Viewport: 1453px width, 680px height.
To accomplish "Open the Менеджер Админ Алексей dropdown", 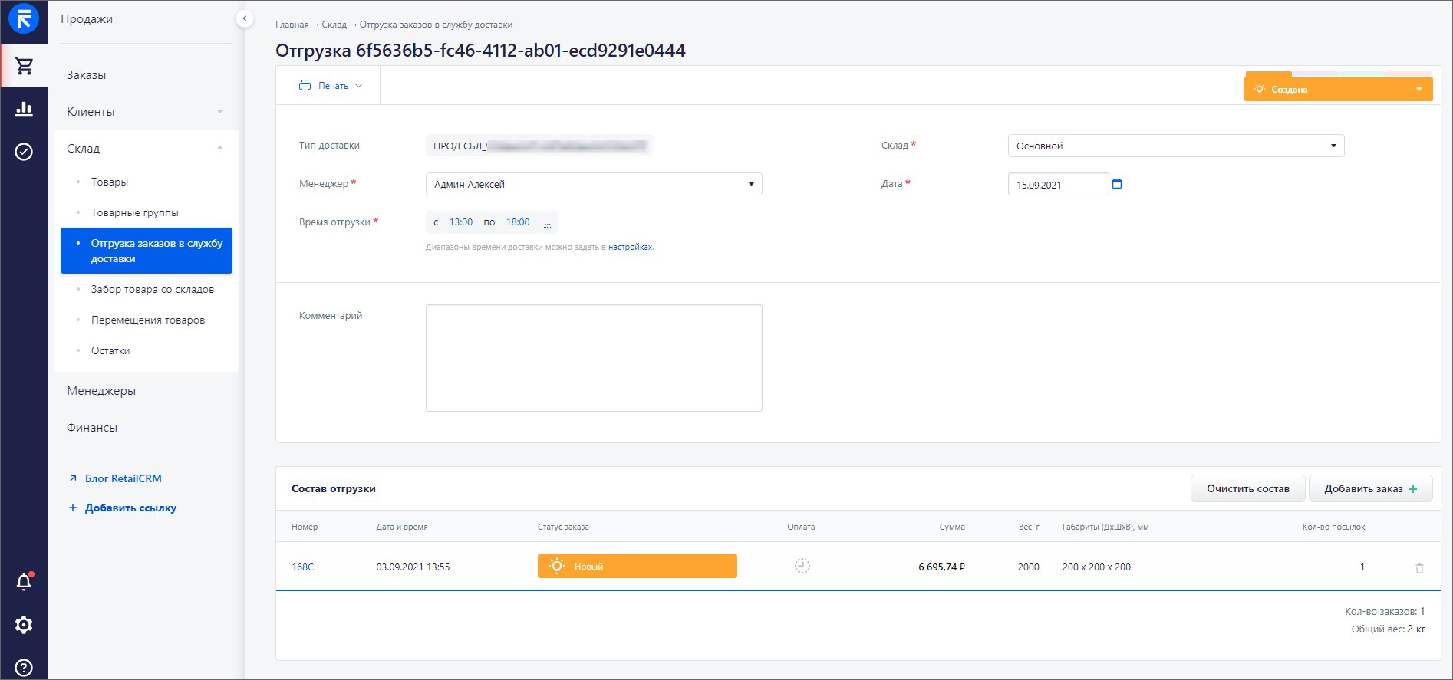I will (x=594, y=184).
